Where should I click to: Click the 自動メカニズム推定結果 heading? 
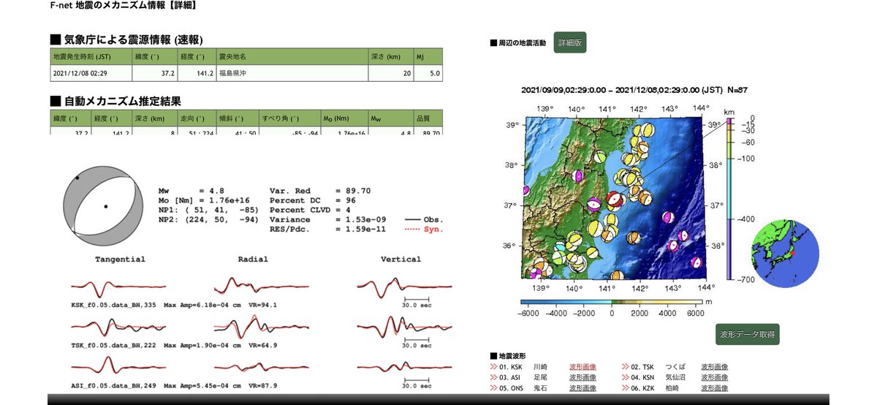[x=115, y=101]
